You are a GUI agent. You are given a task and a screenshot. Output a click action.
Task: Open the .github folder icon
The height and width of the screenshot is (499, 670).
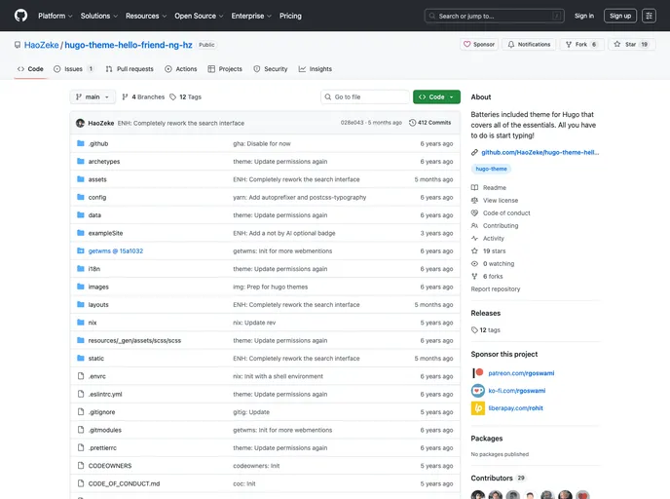[80, 143]
